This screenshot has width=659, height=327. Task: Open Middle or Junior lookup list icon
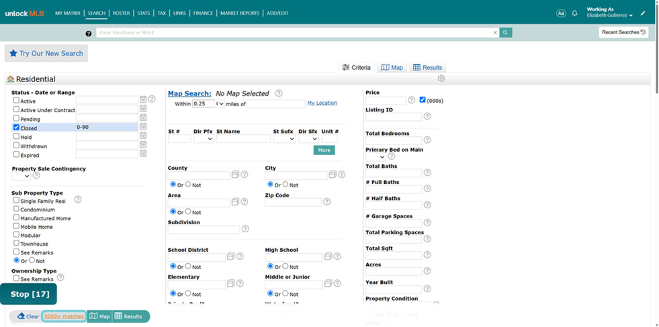pos(328,283)
